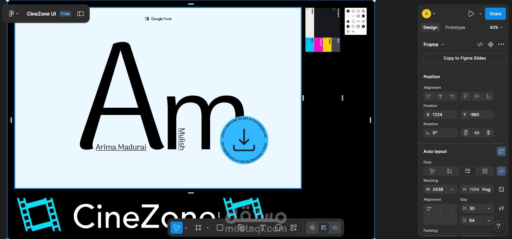Click the Y position field -960

click(x=477, y=115)
